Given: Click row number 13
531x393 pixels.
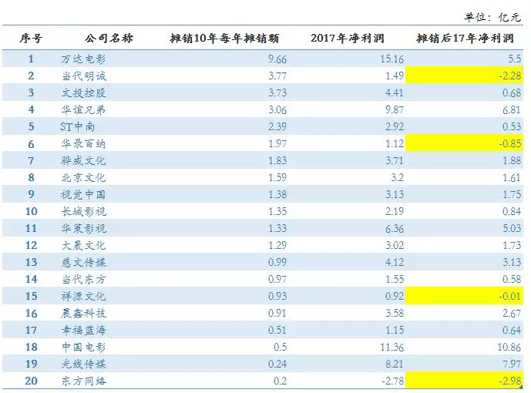Looking at the screenshot, I should [31, 262].
